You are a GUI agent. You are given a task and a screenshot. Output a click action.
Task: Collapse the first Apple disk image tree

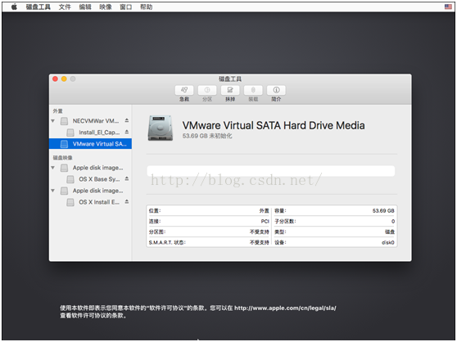click(52, 168)
